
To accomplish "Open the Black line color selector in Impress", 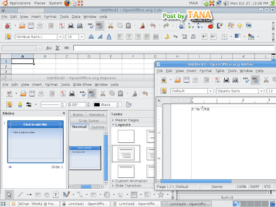I will (x=107, y=105).
